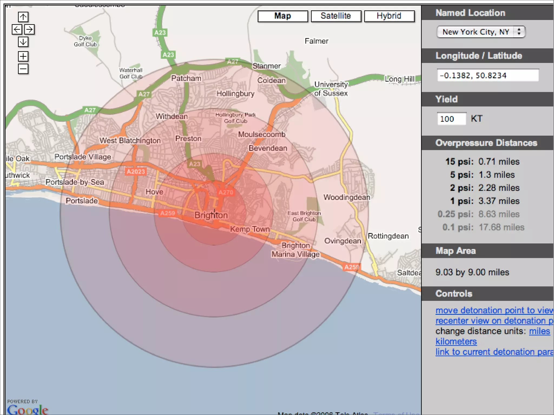Change distance units to miles
The width and height of the screenshot is (554, 415).
539,331
